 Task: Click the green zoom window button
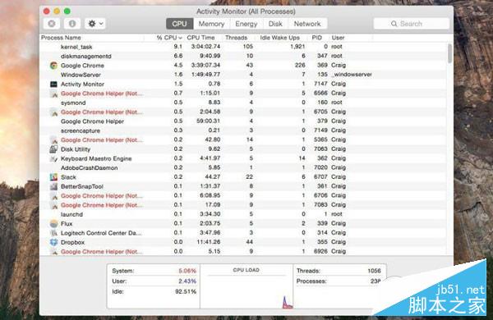coord(67,11)
